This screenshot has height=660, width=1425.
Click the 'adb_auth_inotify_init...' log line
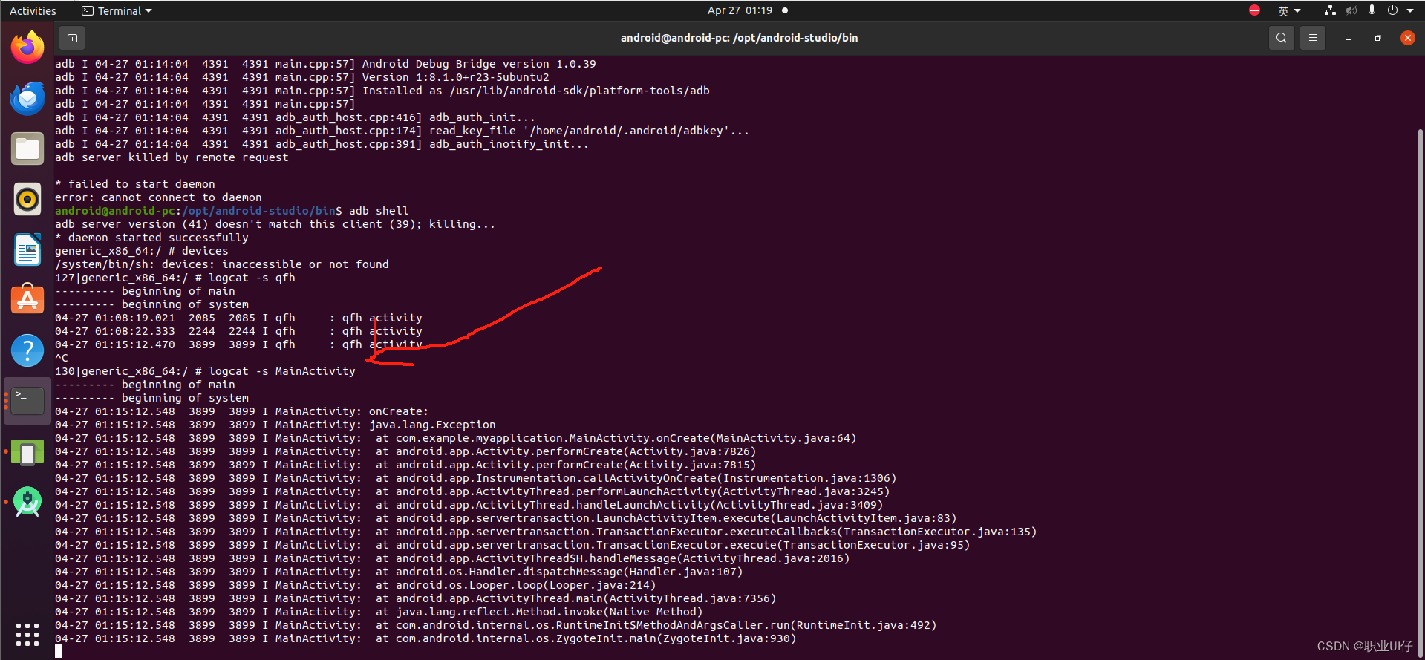tap(322, 144)
